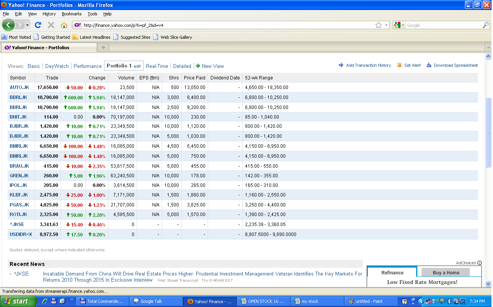The width and height of the screenshot is (493, 307).
Task: Run search with the magnifier icon
Action: pyautogui.click(x=486, y=25)
